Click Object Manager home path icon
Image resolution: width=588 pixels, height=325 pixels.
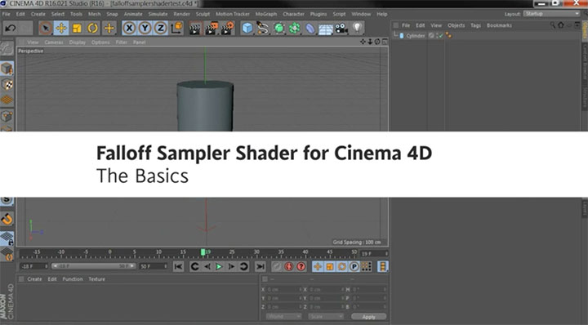click(560, 25)
